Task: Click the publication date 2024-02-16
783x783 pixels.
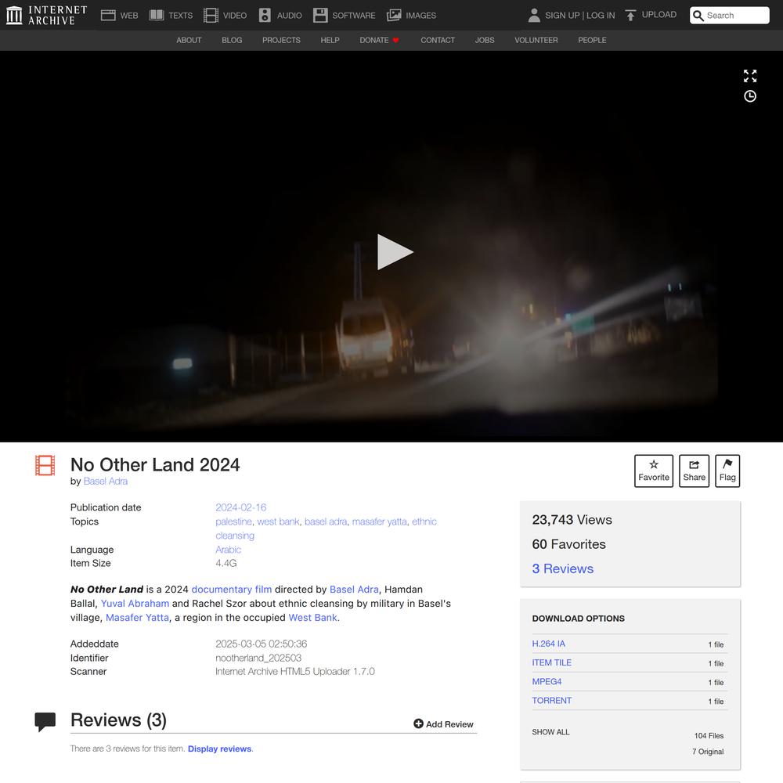Action: 240,507
